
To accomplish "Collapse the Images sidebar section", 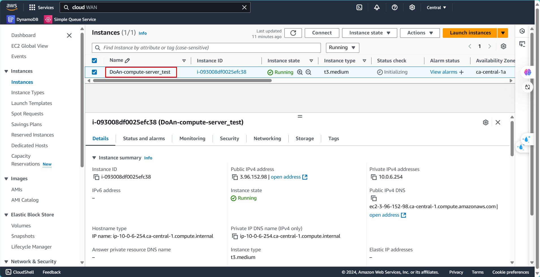I will 6,179.
